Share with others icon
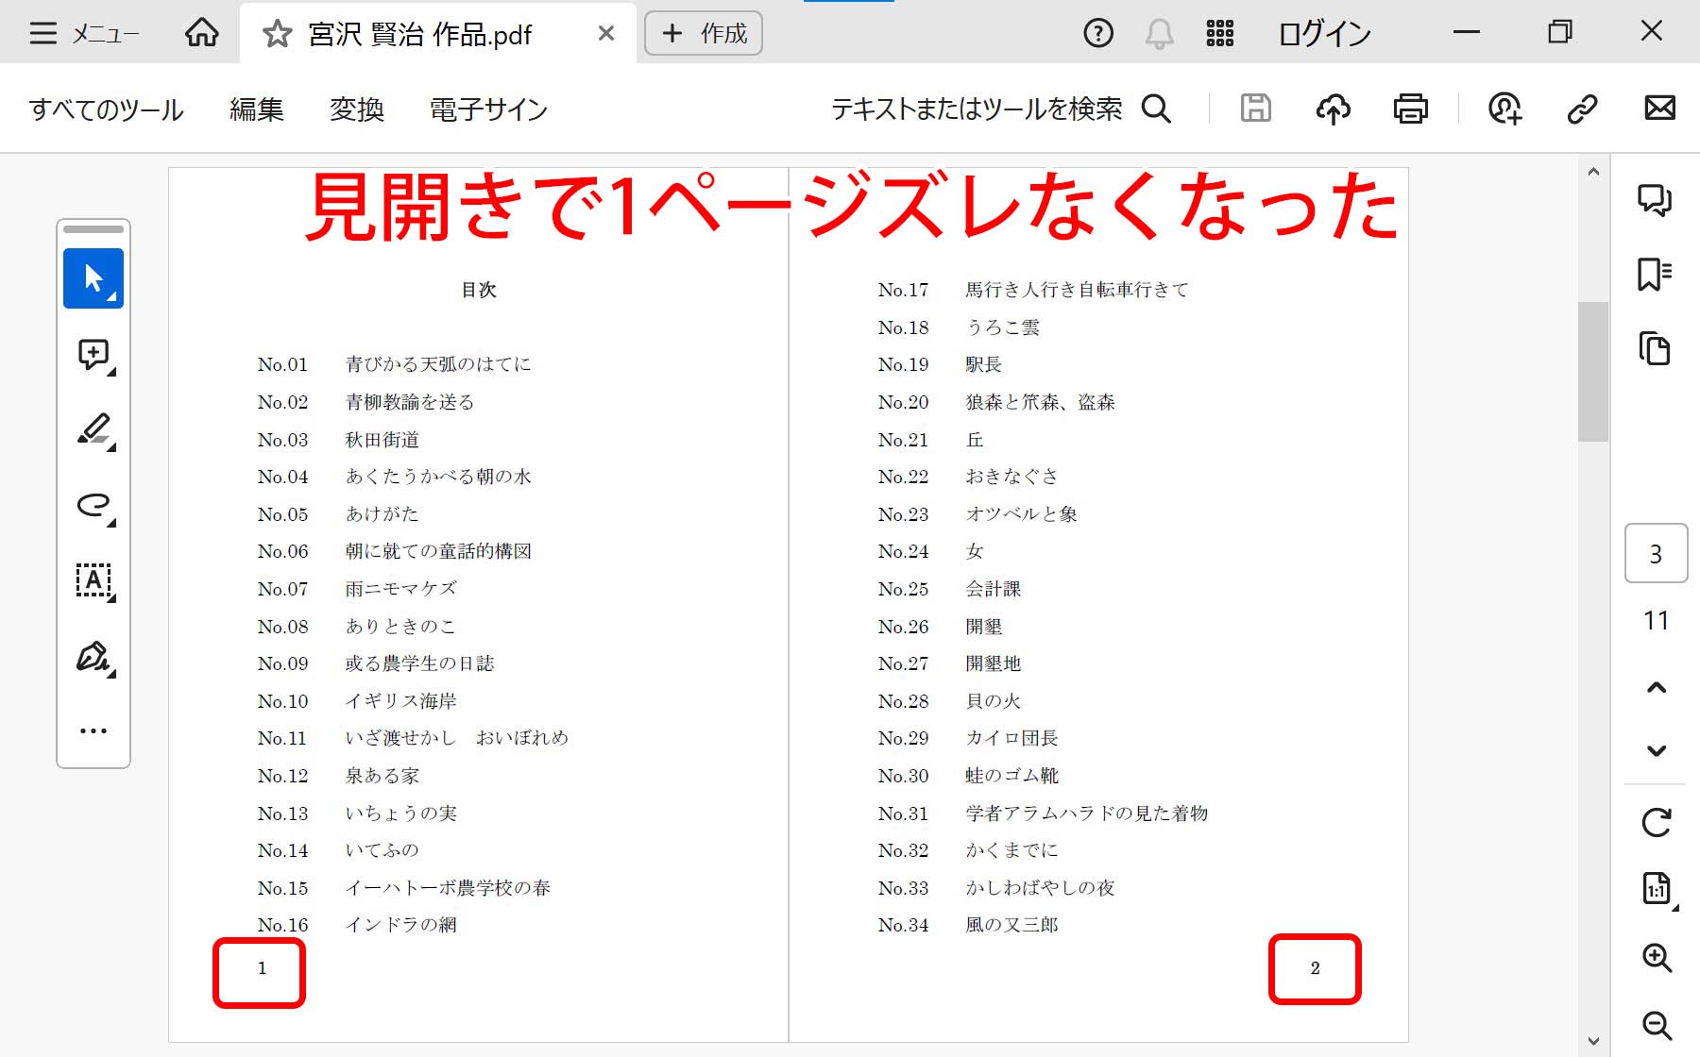Screen dimensions: 1700x1057 point(1504,109)
